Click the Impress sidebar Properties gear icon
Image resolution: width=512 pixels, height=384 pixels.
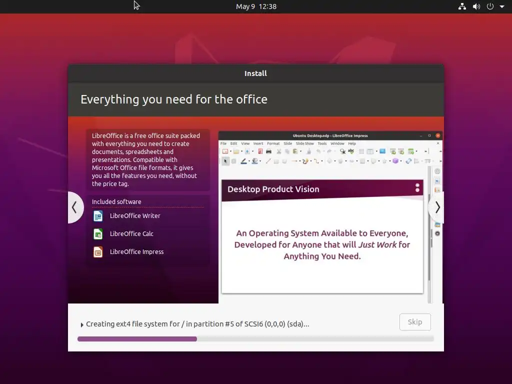tap(437, 171)
